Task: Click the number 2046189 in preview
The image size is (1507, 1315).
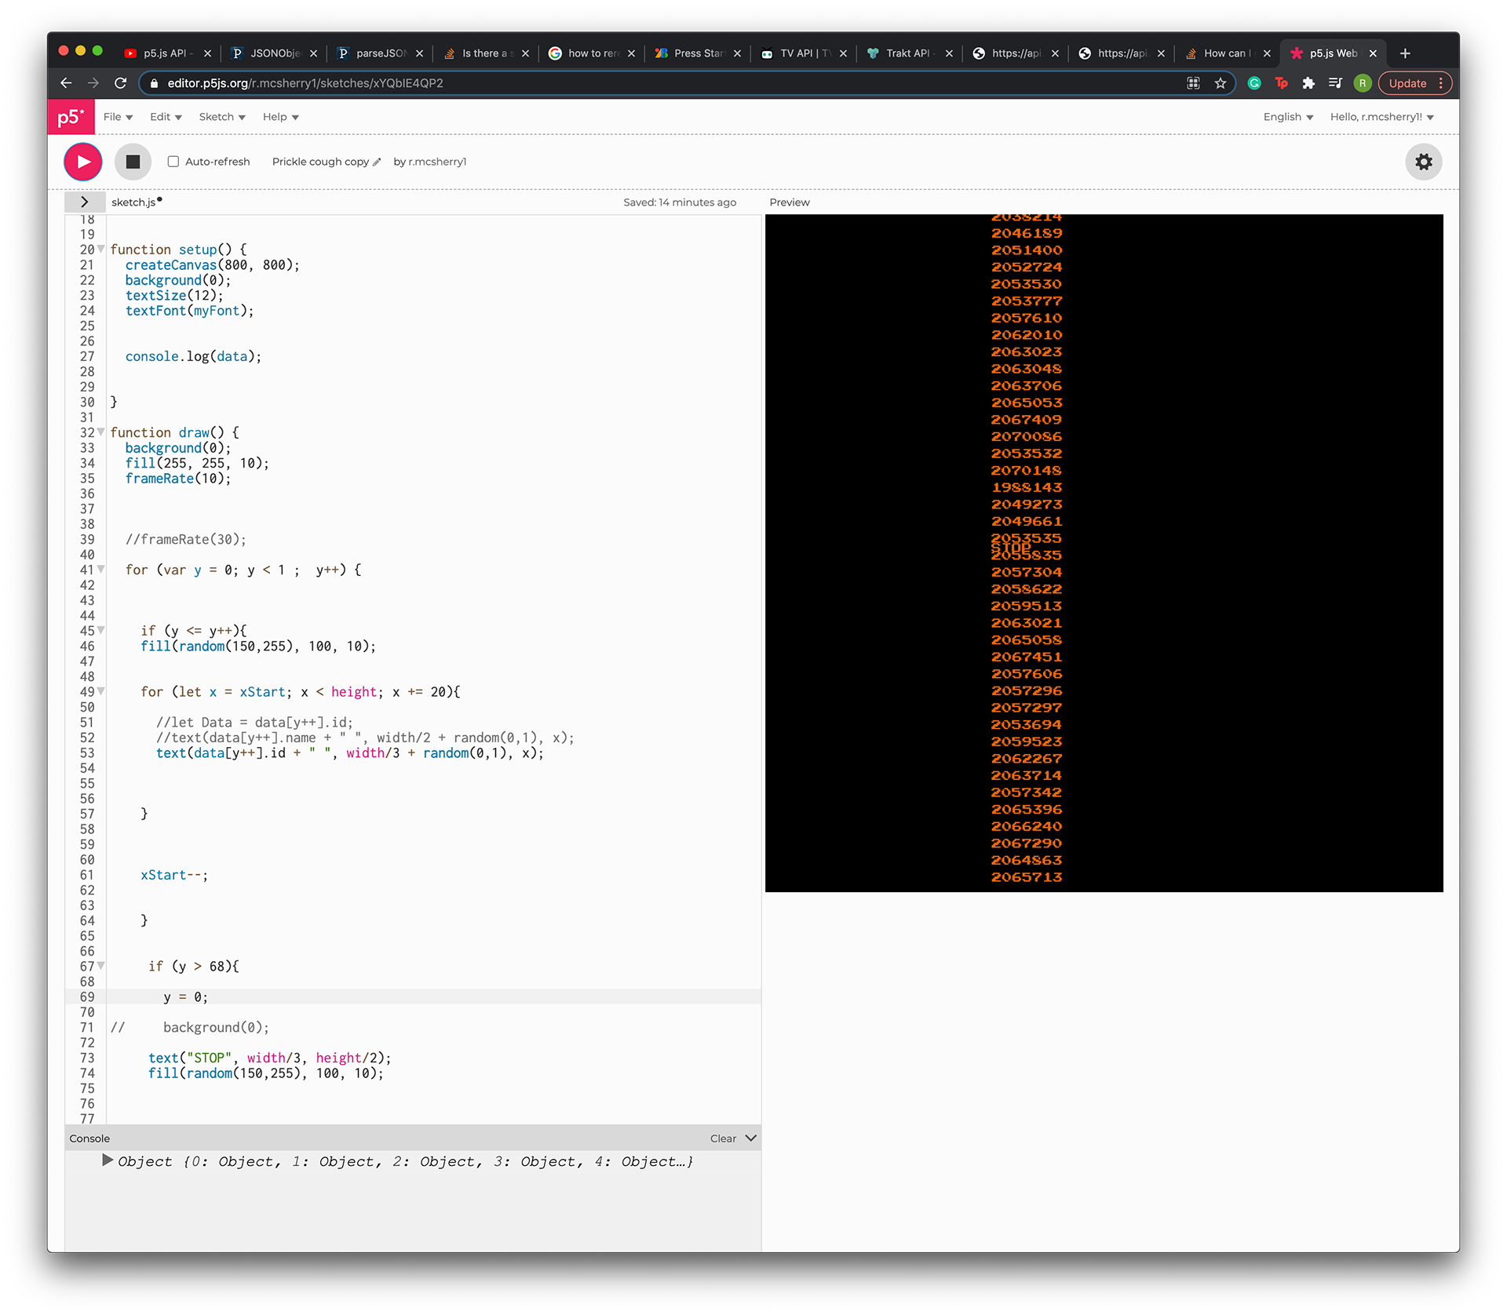Action: click(1027, 233)
